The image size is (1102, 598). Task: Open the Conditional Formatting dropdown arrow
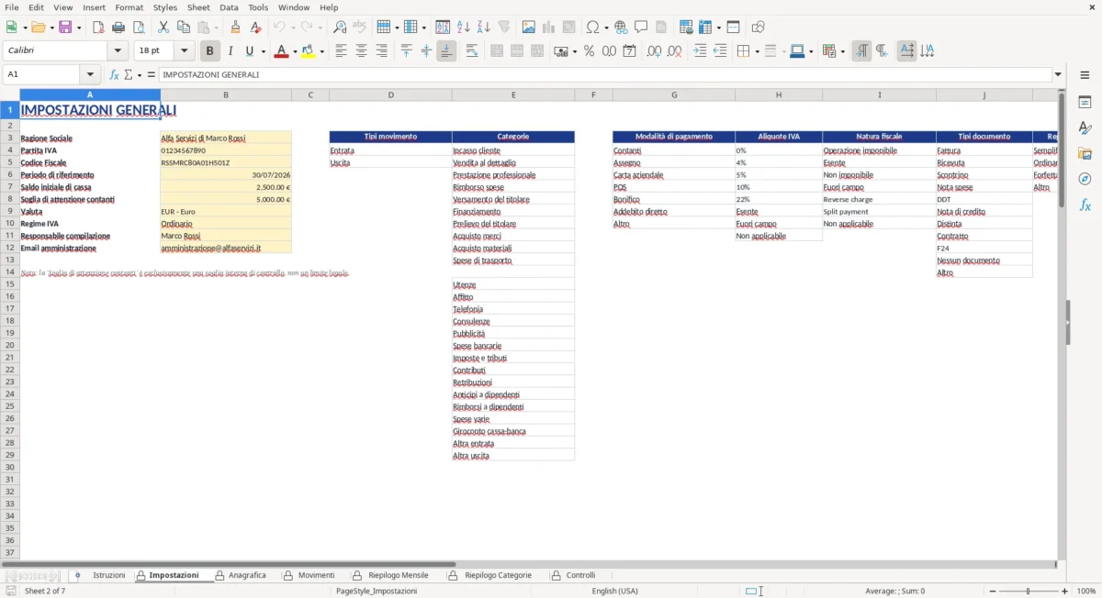841,51
